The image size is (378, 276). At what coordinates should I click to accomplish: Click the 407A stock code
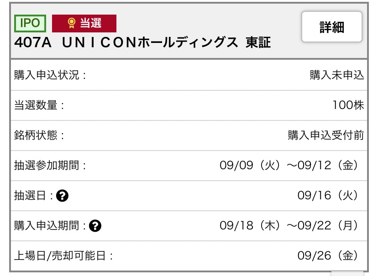(33, 42)
